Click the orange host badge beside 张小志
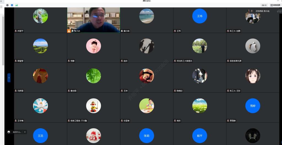The height and width of the screenshot is (145, 282). [69, 31]
